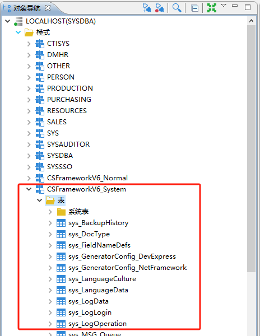Click the SYSDBA schema icon
This screenshot has height=336, width=260.
click(x=40, y=156)
